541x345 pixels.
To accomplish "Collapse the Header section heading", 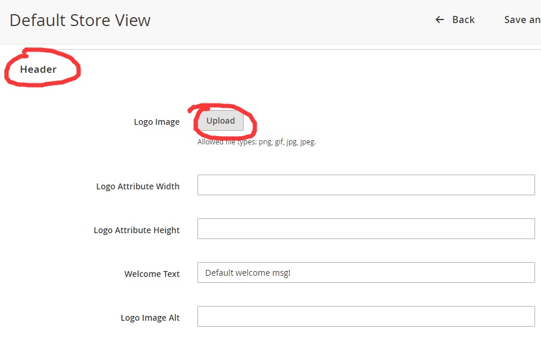I will (x=38, y=69).
